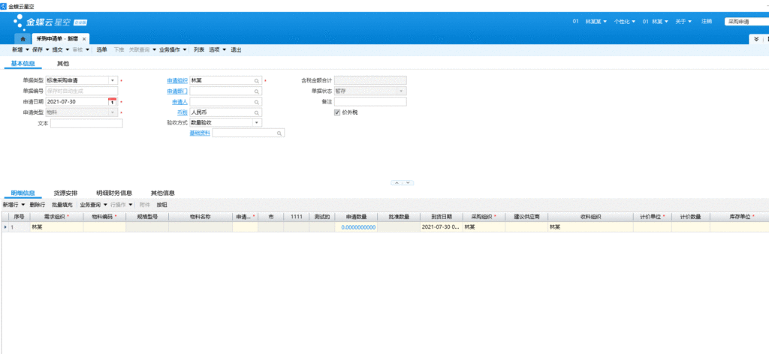
Task: Open the 币别 lookup magnifier
Action: [257, 112]
